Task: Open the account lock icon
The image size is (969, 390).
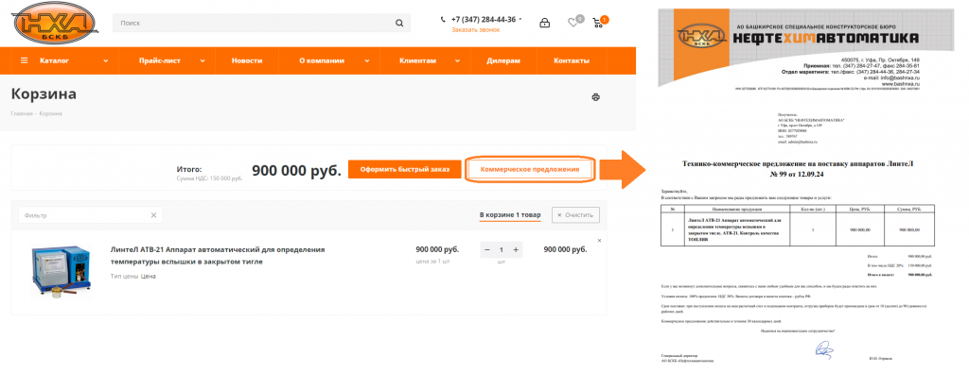Action: pos(544,23)
